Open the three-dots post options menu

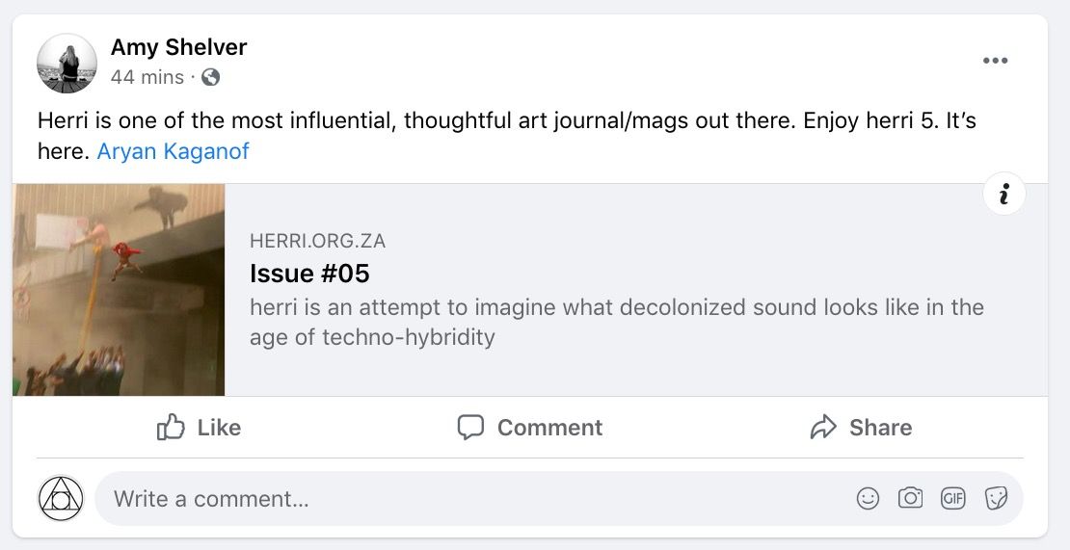[995, 61]
